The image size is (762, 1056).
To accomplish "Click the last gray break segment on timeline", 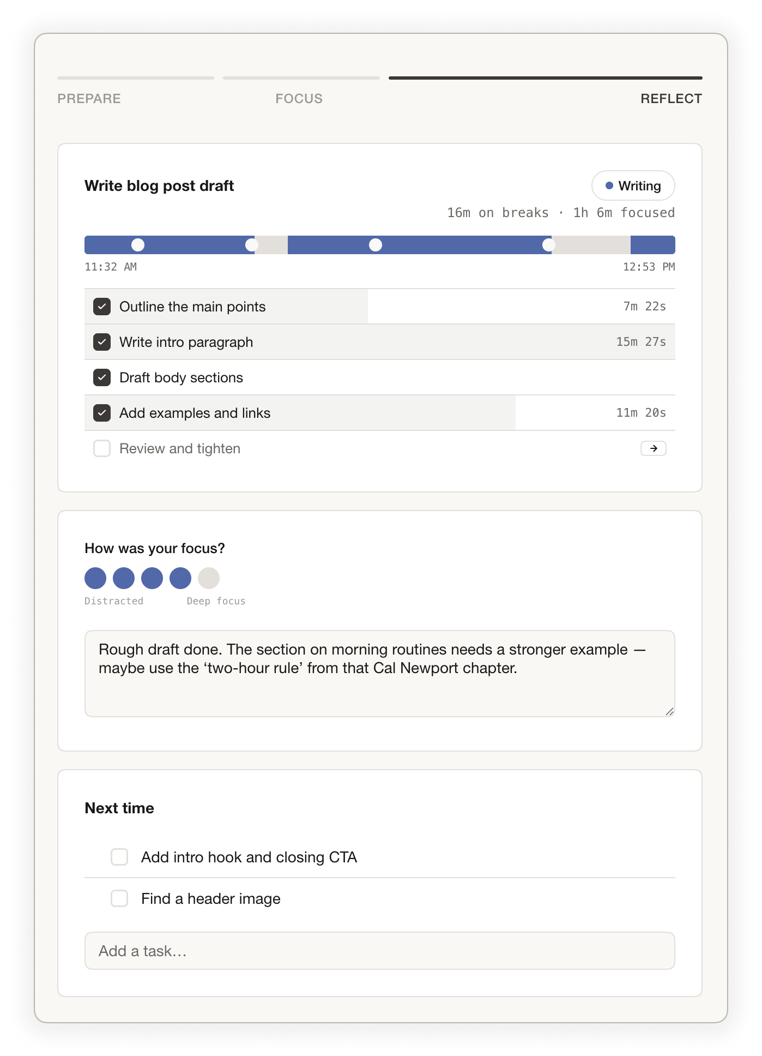I will point(592,245).
